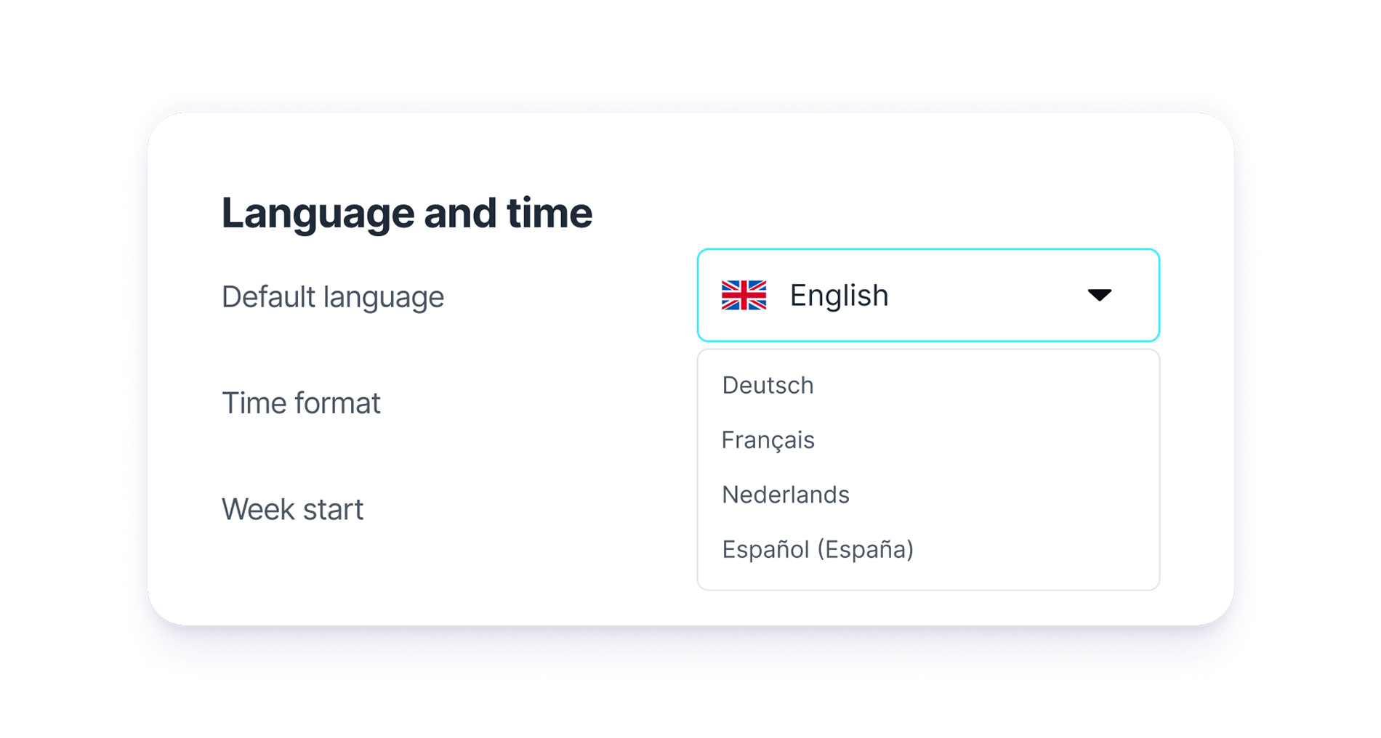
Task: Click the dropdown caret arrow beside English
Action: tap(1099, 295)
